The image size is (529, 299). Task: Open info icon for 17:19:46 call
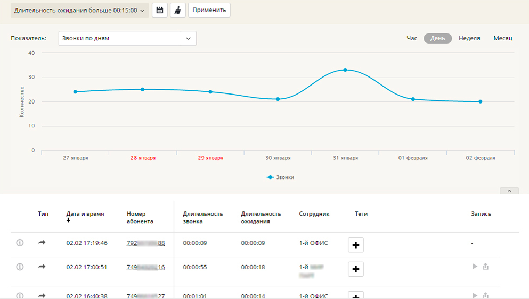20,243
